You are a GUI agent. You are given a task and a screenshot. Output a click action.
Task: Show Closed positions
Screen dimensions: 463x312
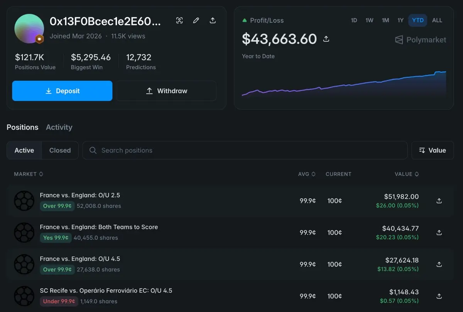pos(60,150)
